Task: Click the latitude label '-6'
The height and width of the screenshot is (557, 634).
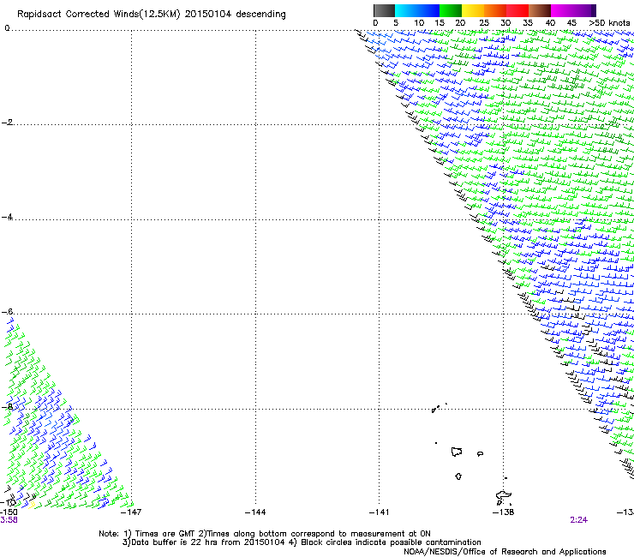Action: 7,312
